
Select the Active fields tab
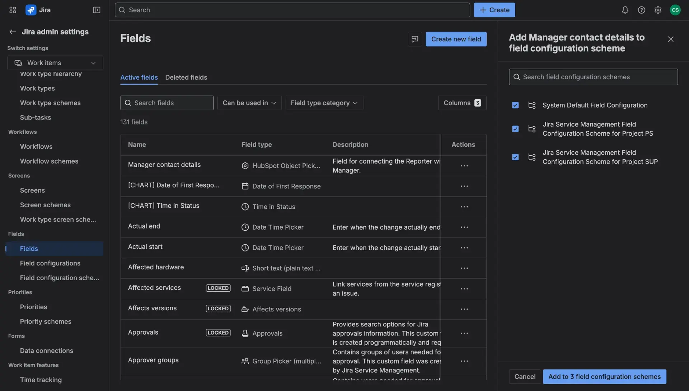pyautogui.click(x=139, y=77)
